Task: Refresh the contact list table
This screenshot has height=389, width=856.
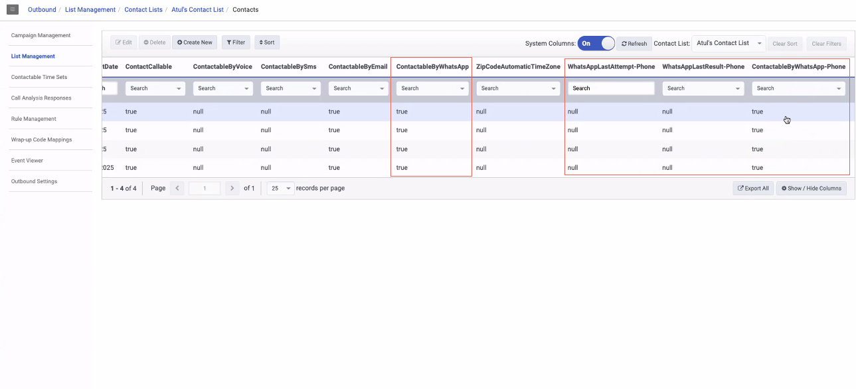Action: (634, 44)
